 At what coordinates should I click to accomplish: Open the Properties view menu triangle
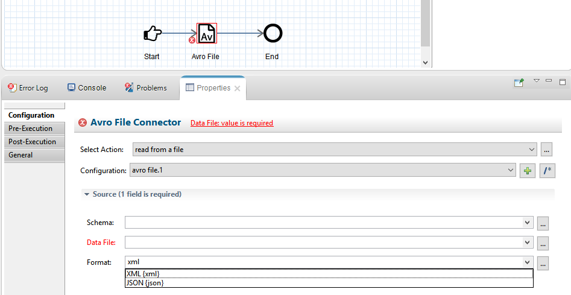(x=537, y=80)
